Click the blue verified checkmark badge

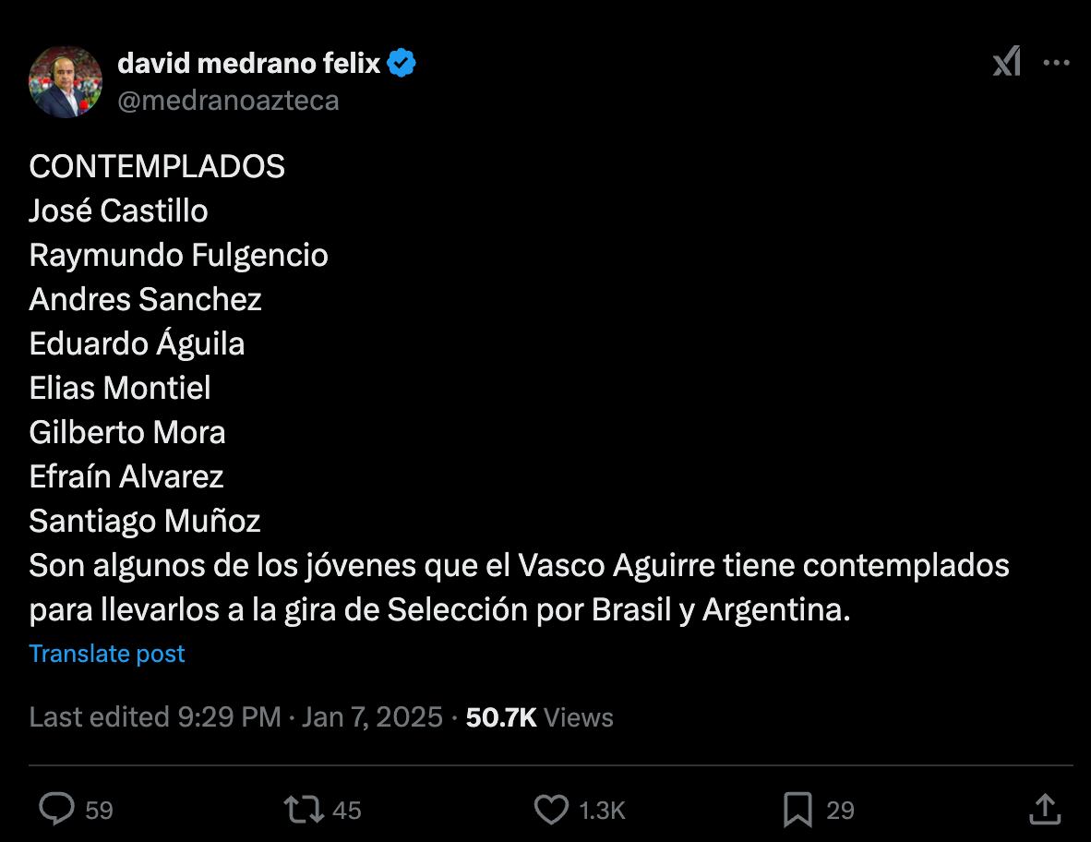tap(402, 63)
